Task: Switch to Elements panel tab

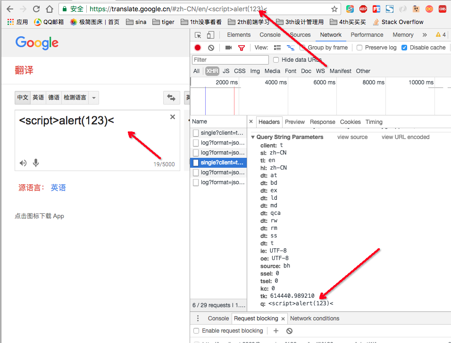Action: point(239,35)
